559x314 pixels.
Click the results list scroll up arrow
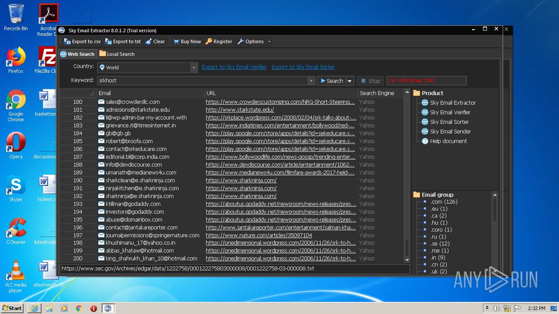(407, 93)
